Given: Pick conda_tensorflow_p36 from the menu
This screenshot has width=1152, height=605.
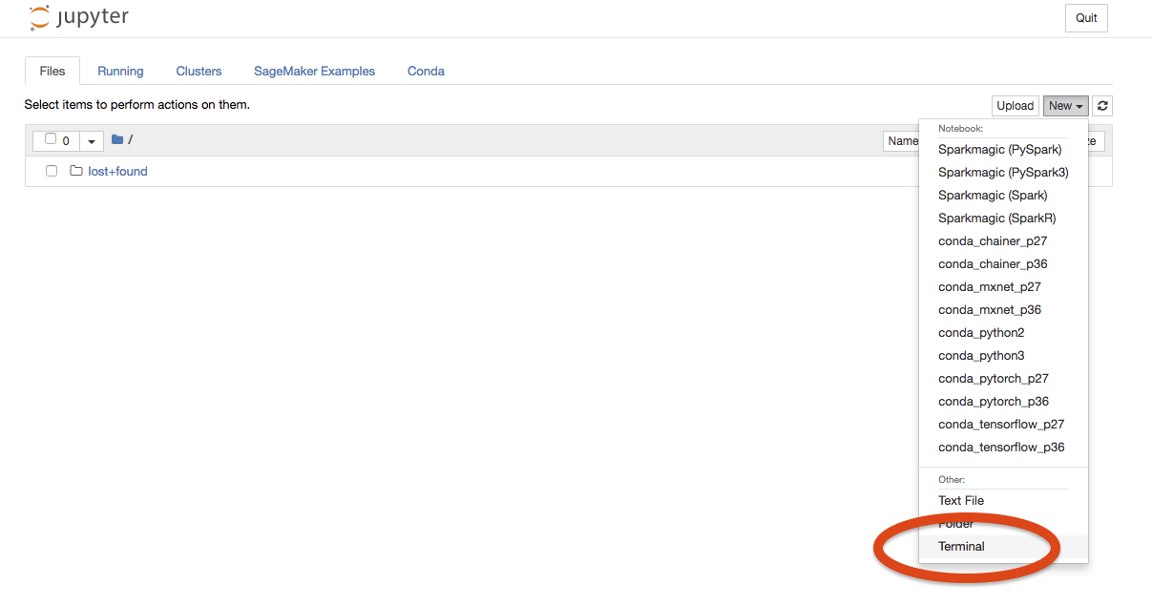Looking at the screenshot, I should (x=1001, y=448).
